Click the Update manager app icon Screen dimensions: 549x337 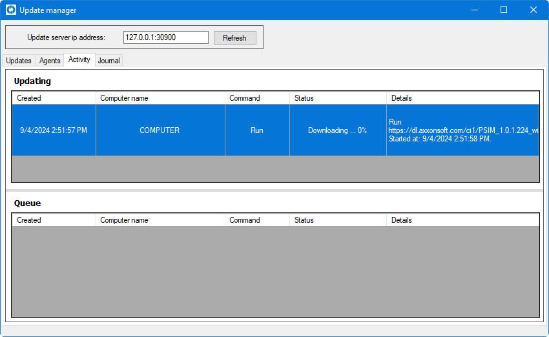(x=10, y=10)
